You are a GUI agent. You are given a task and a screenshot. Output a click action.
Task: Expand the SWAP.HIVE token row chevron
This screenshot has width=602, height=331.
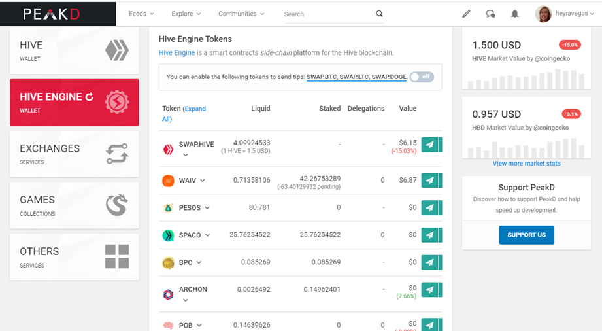coord(186,155)
